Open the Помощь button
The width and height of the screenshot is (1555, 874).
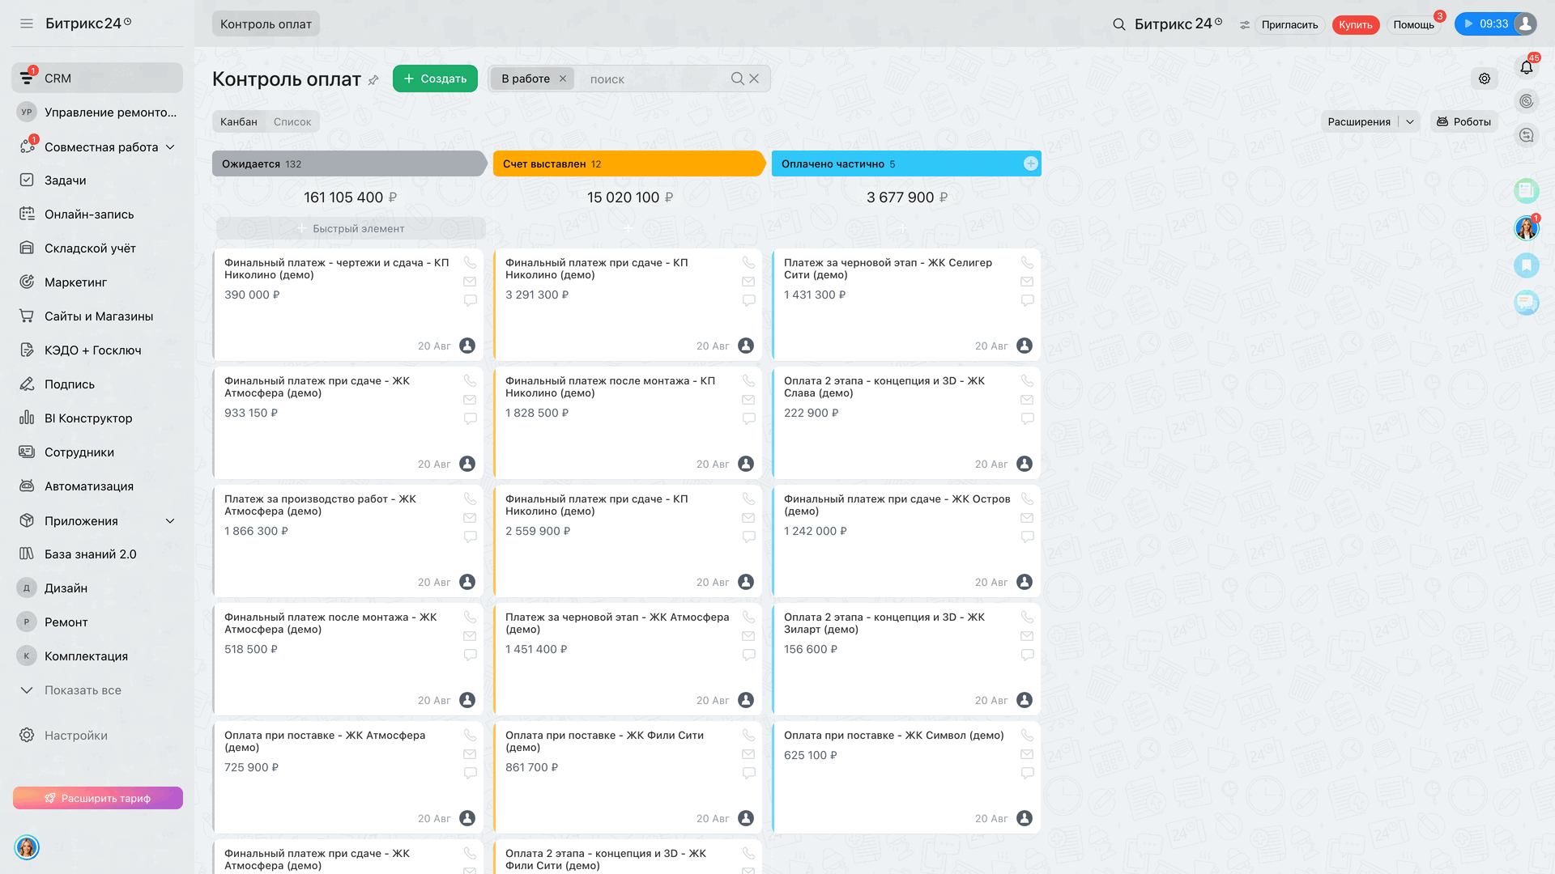1413,25
